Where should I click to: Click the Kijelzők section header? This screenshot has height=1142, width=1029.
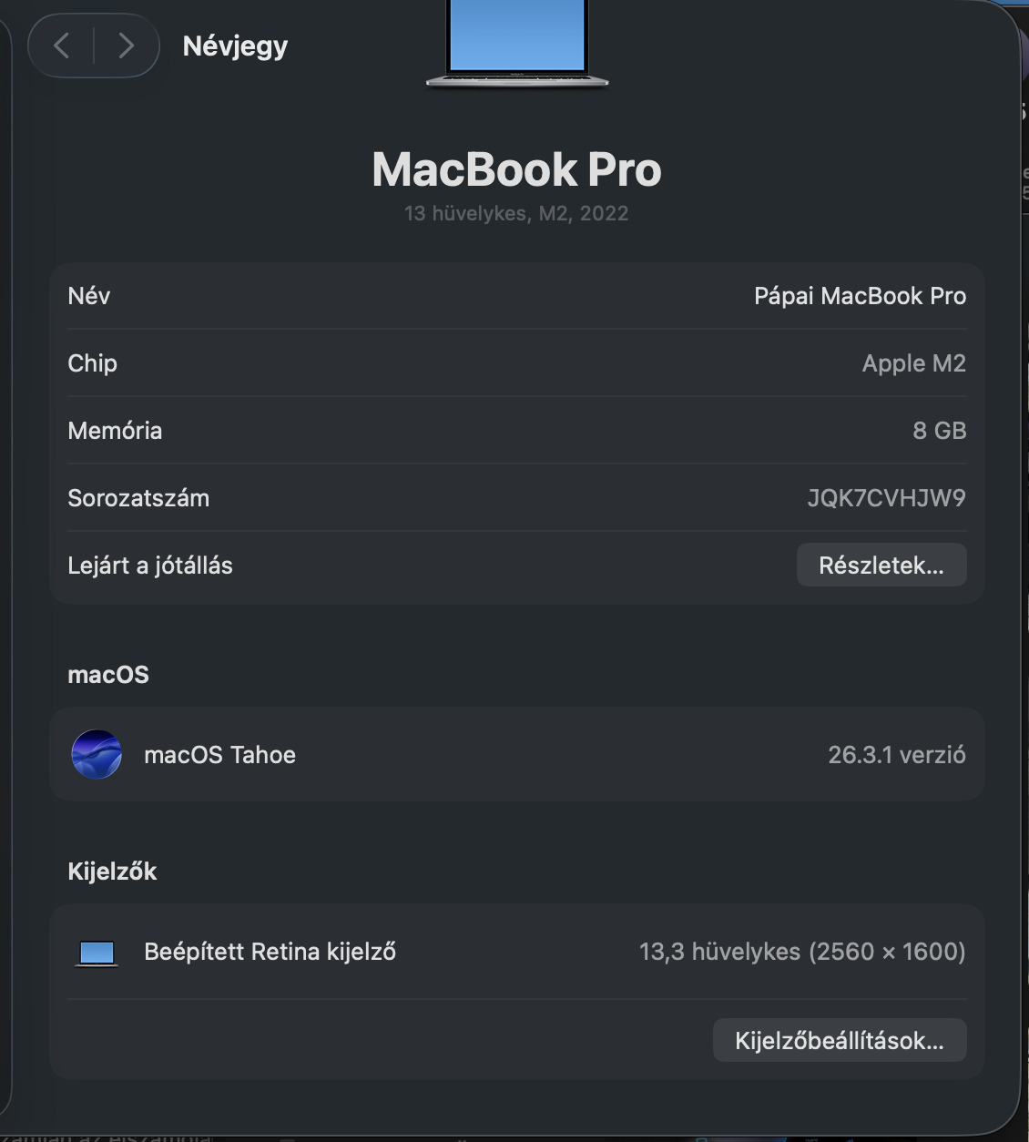112,872
